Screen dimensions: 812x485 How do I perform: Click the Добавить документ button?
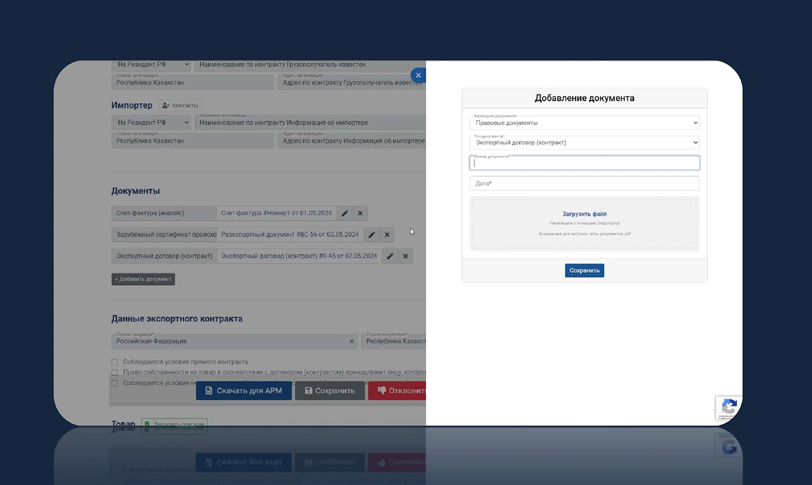tap(143, 279)
